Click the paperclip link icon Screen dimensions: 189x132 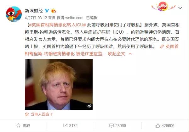tap(162, 47)
